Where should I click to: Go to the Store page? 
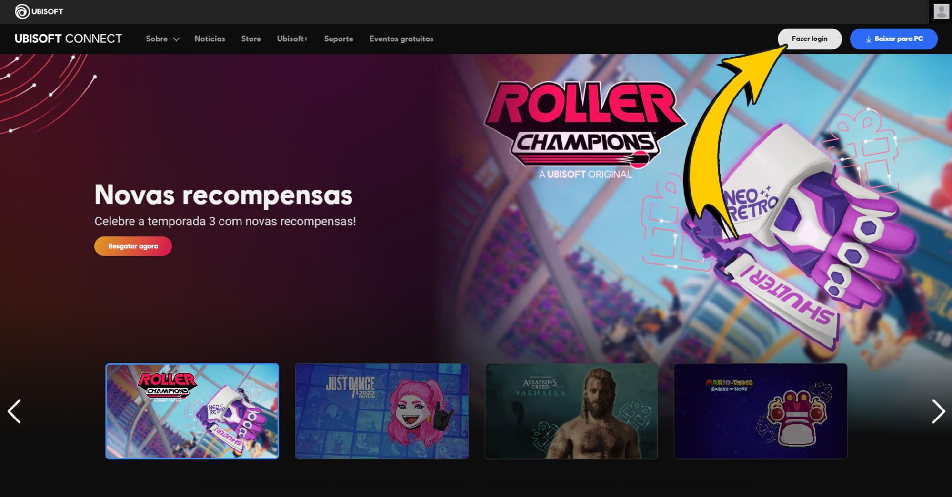(251, 39)
